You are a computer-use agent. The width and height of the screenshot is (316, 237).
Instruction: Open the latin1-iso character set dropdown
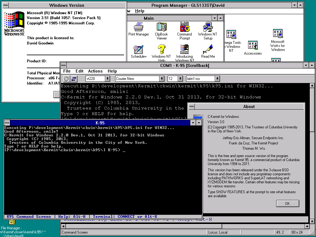click(217, 79)
